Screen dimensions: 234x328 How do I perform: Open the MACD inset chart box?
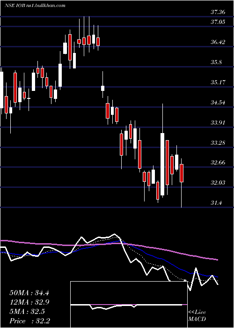point(129,305)
